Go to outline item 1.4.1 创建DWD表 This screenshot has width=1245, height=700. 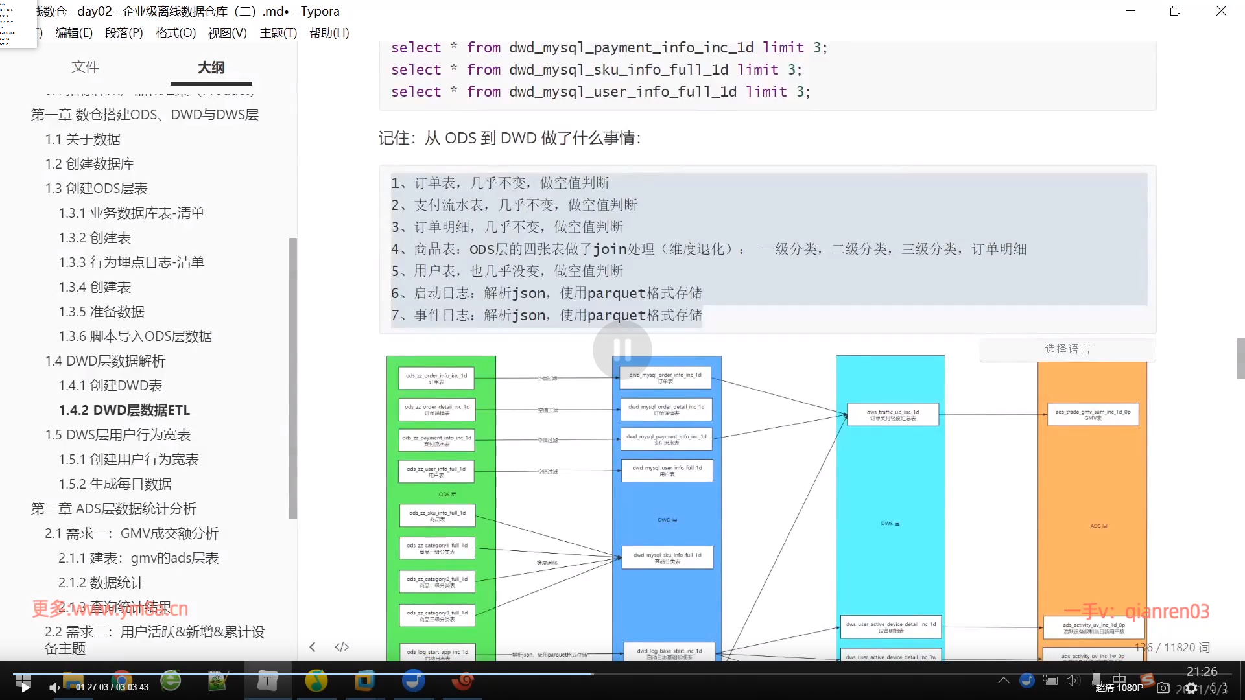pyautogui.click(x=110, y=386)
